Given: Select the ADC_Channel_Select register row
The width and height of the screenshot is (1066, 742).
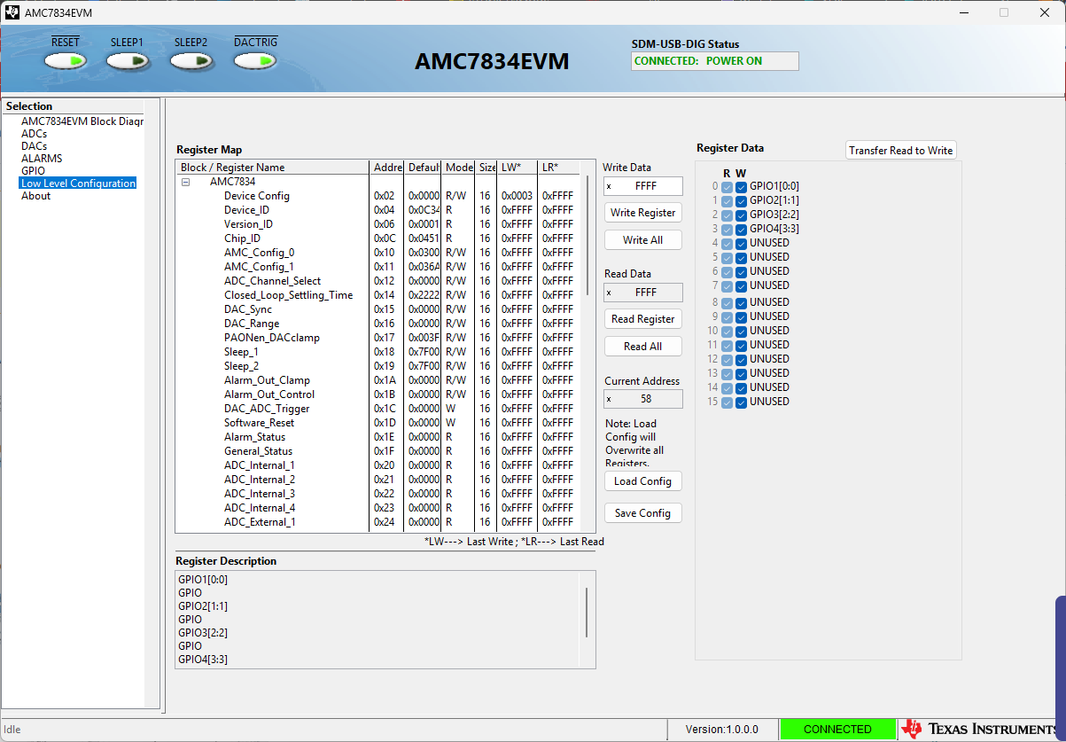Looking at the screenshot, I should point(378,281).
